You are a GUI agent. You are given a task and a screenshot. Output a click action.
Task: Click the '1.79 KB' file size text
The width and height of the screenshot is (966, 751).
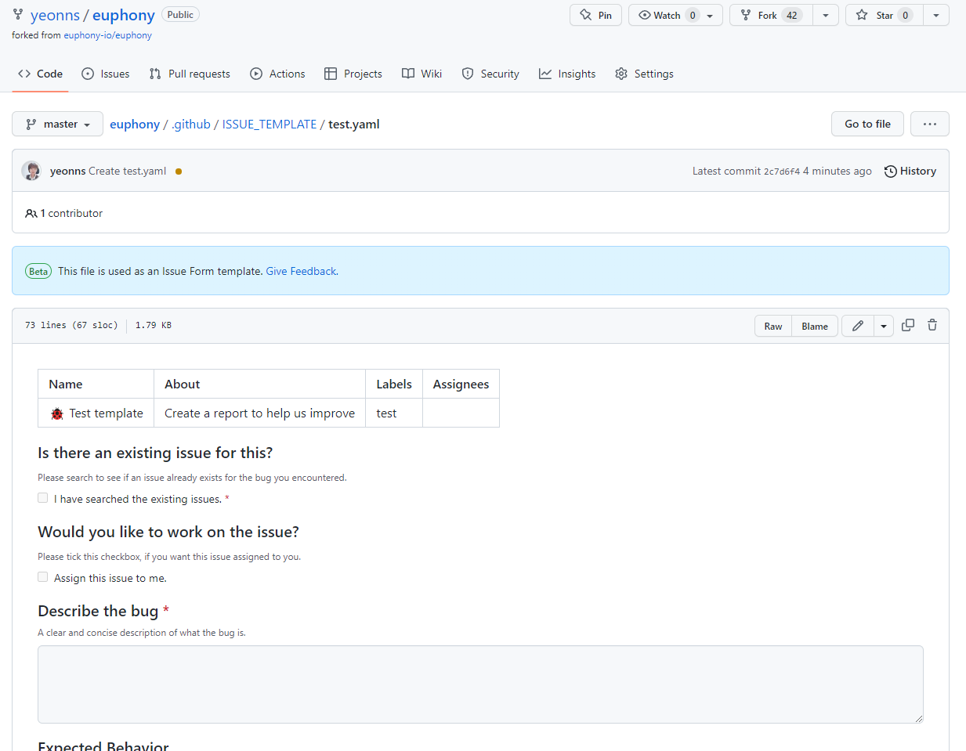pos(154,325)
